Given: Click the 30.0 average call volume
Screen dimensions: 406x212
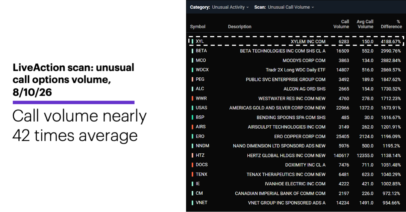Looking at the screenshot, I should 368,117.
